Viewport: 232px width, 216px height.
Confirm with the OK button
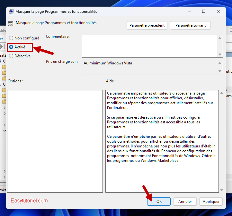pos(159,202)
